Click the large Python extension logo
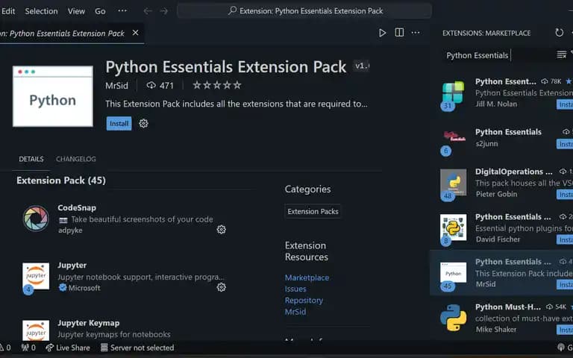 click(53, 96)
